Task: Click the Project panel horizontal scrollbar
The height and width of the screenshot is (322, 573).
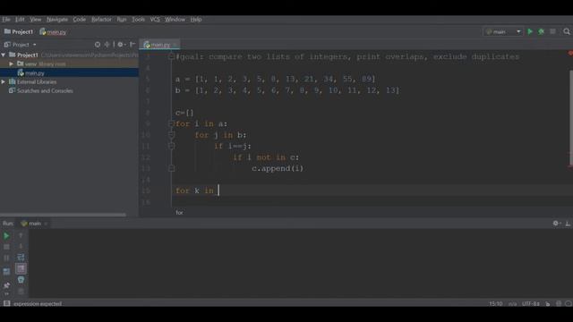Action: 63,215
